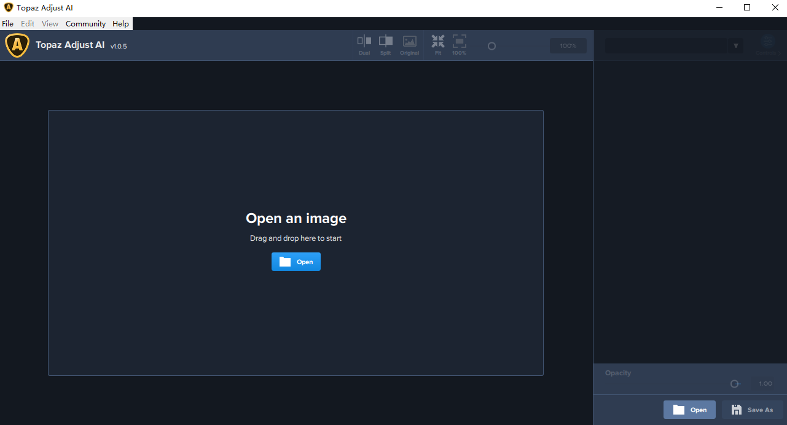787x425 pixels.
Task: Switch to Dual view mode
Action: 364,45
